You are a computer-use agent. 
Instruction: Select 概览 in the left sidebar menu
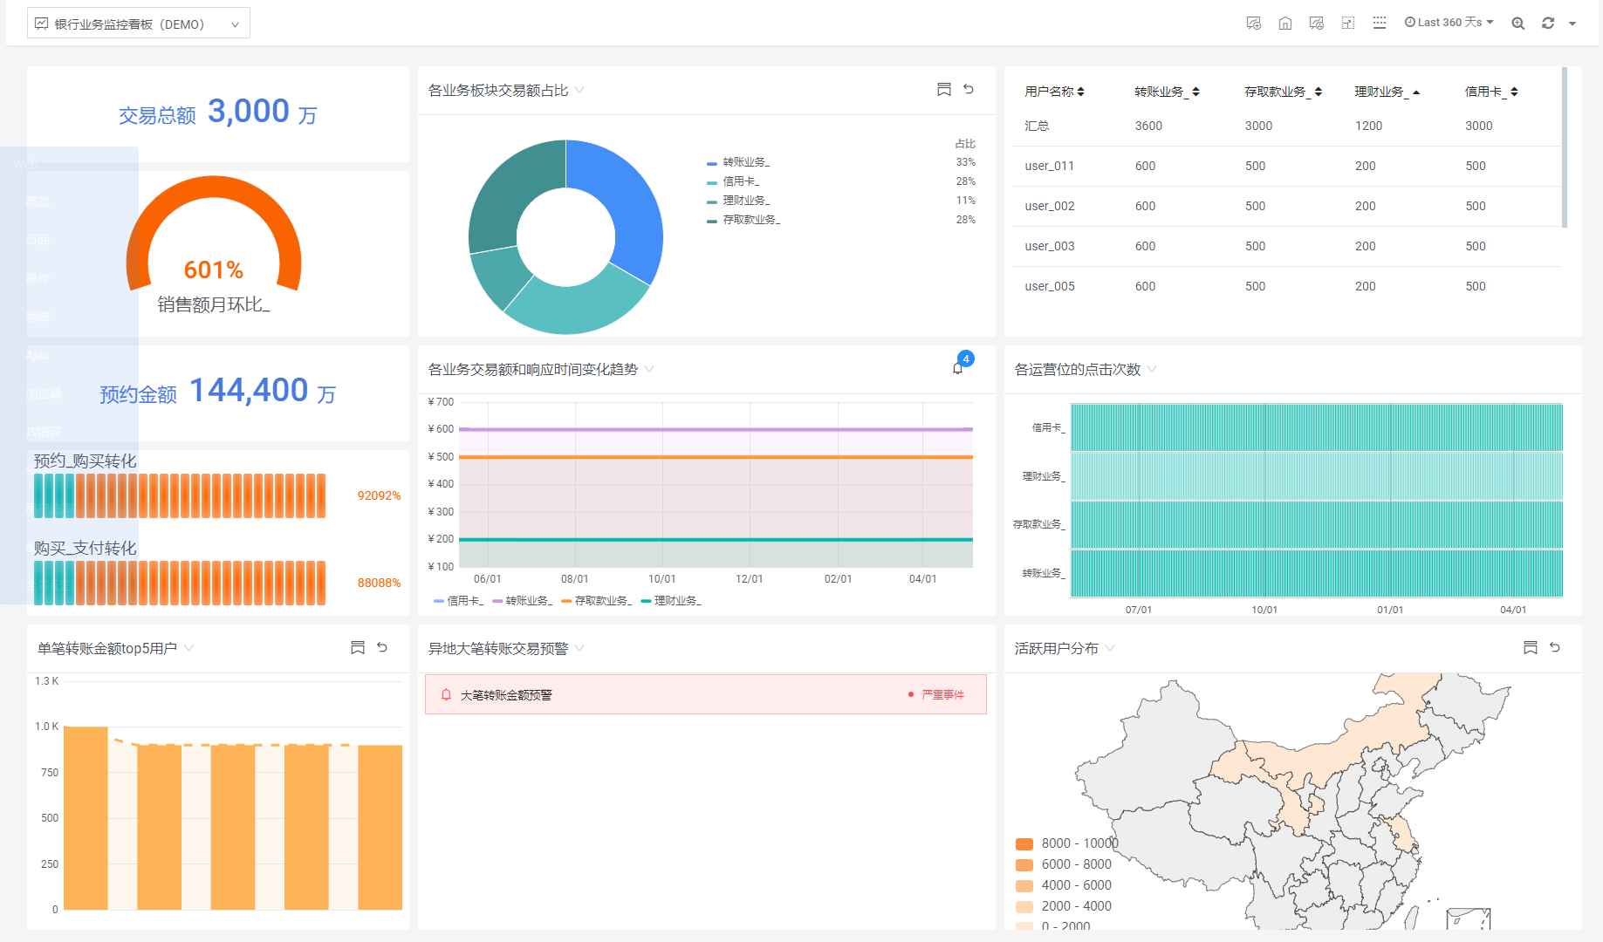click(38, 201)
